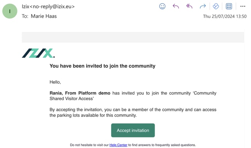Select recipient Marie Haas

pos(44,16)
